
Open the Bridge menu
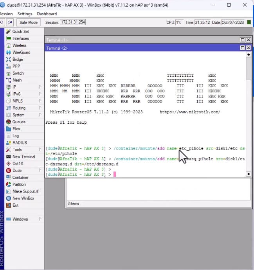[x=18, y=59]
